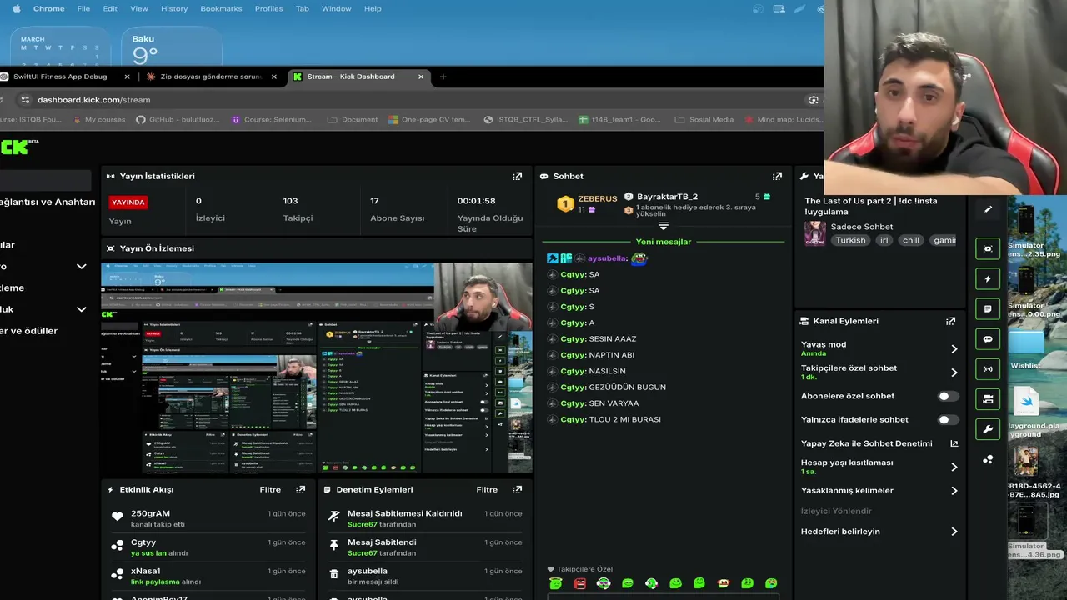Viewport: 1067px width, 600px height.
Task: Open Hedefleri belirleyin arrow
Action: pos(954,532)
